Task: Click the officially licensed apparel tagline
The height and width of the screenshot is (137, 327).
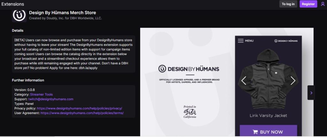Action: (189, 81)
